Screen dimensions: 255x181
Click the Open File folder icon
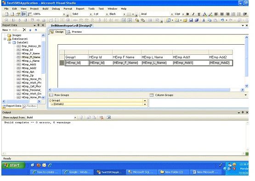pyautogui.click(x=185, y=20)
